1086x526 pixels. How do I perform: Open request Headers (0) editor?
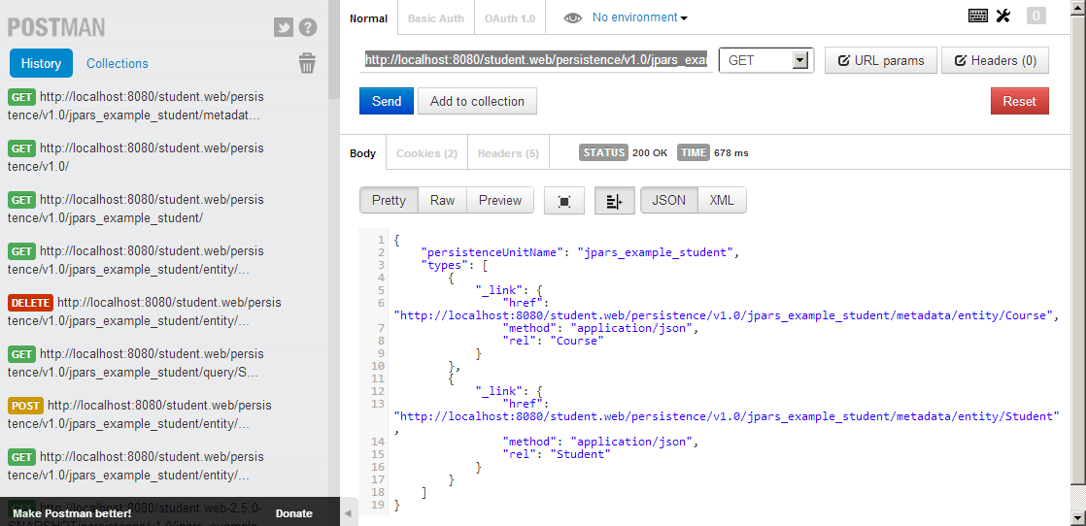pyautogui.click(x=996, y=60)
